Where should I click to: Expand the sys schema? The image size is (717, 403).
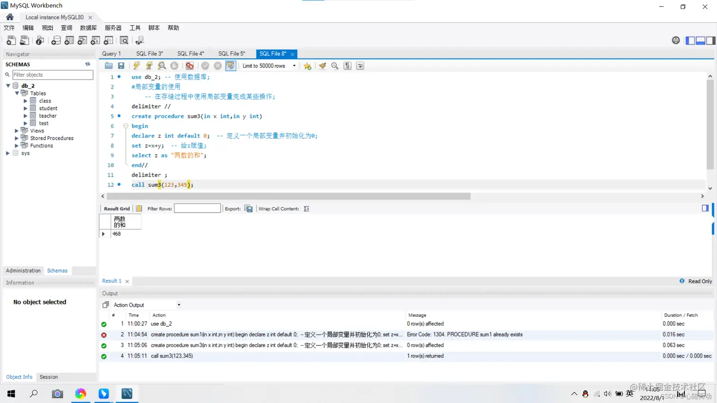8,153
